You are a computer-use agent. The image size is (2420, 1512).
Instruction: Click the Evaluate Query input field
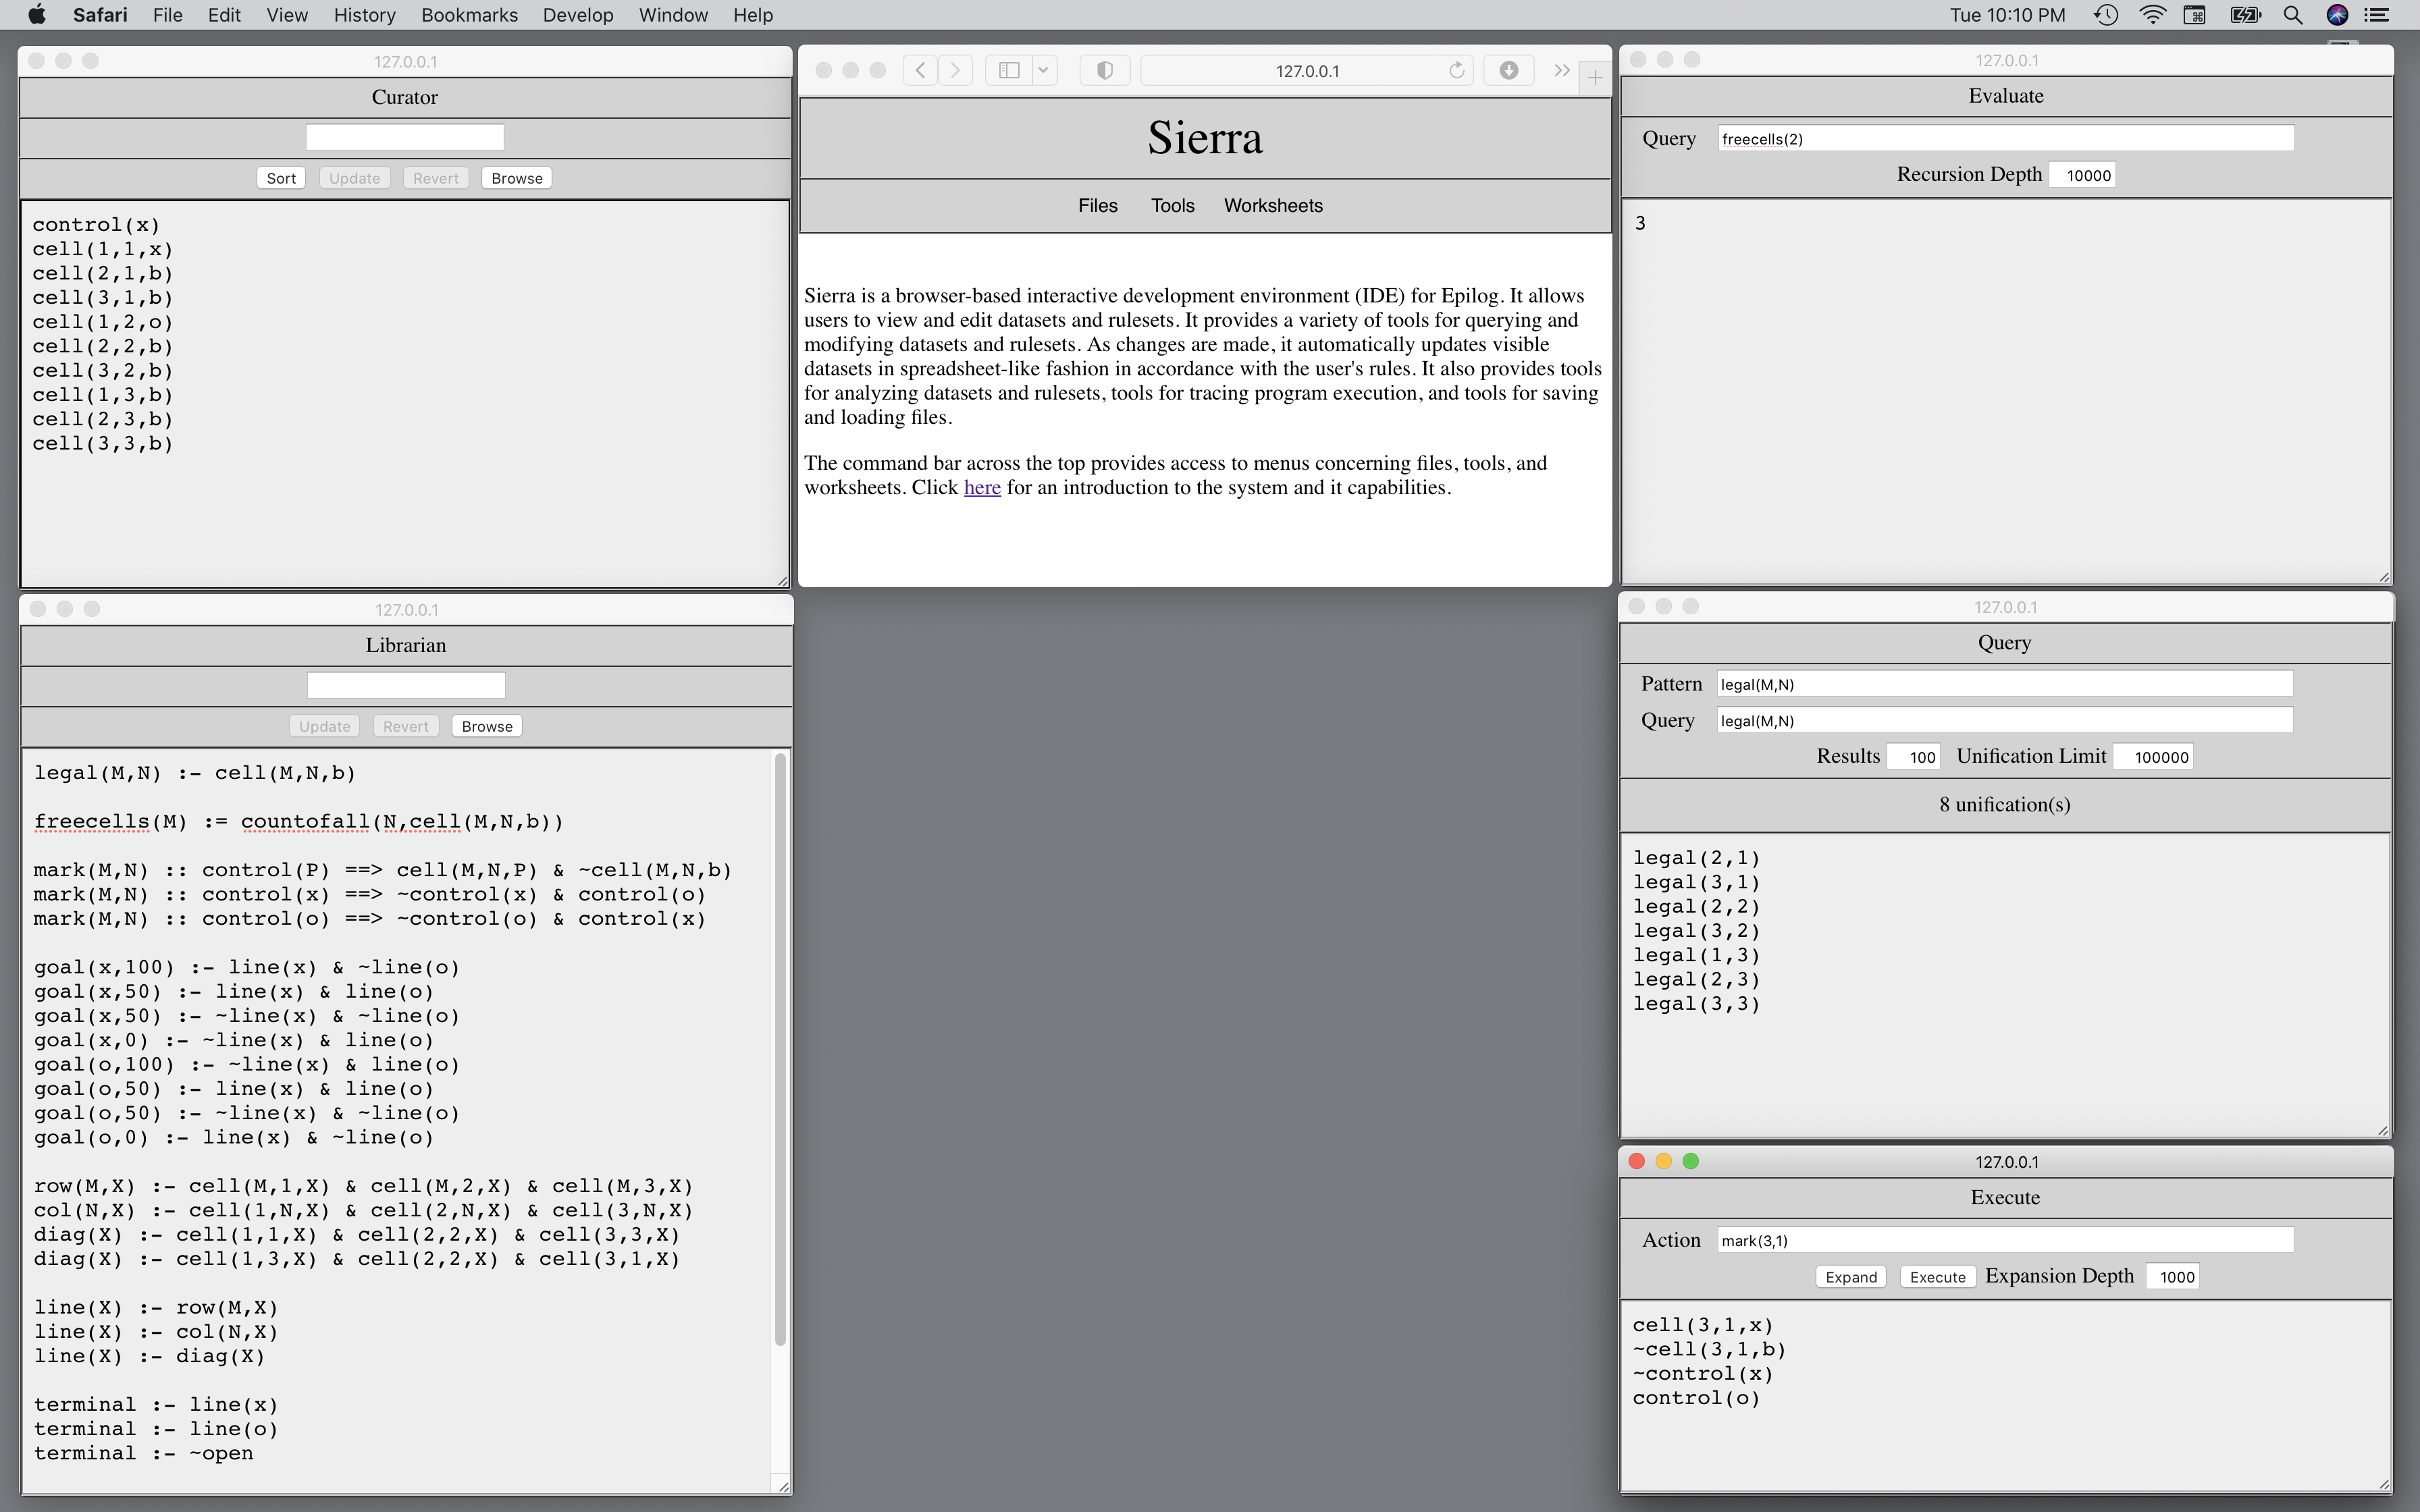(2004, 139)
